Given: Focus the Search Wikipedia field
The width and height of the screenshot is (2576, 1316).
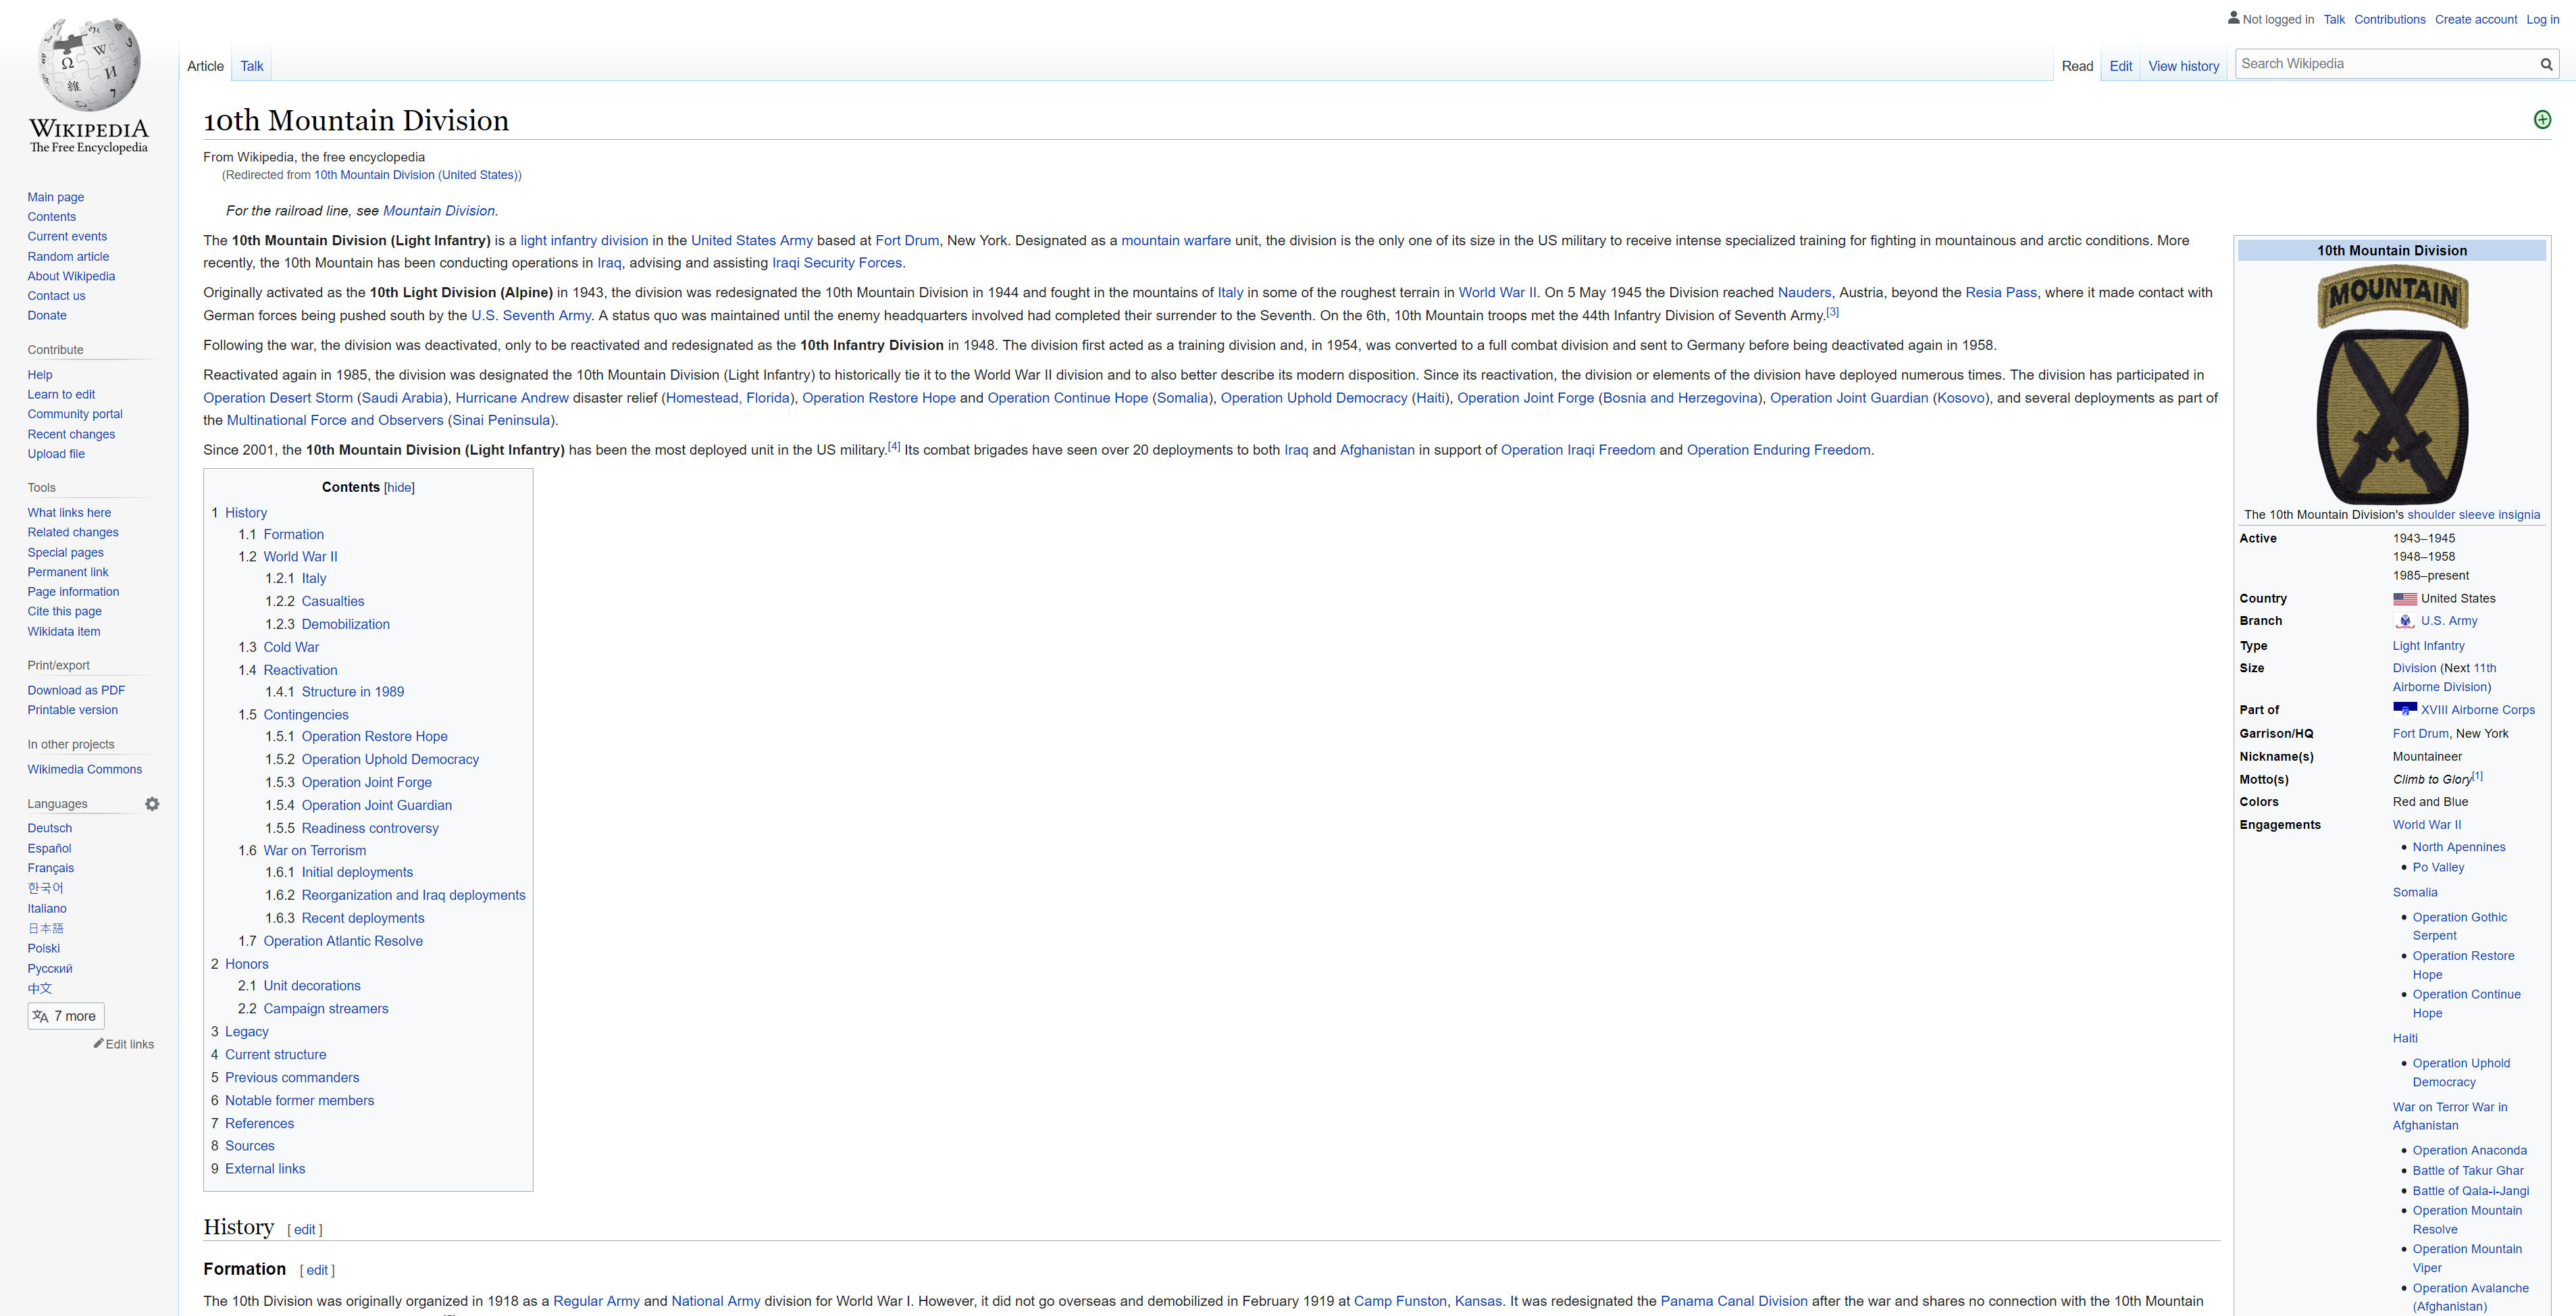Looking at the screenshot, I should click(2385, 64).
